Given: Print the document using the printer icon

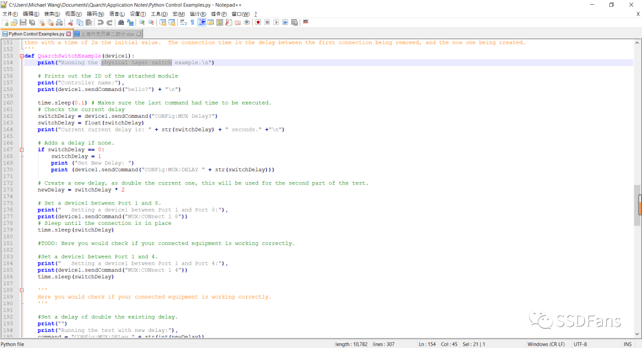Looking at the screenshot, I should [x=59, y=23].
